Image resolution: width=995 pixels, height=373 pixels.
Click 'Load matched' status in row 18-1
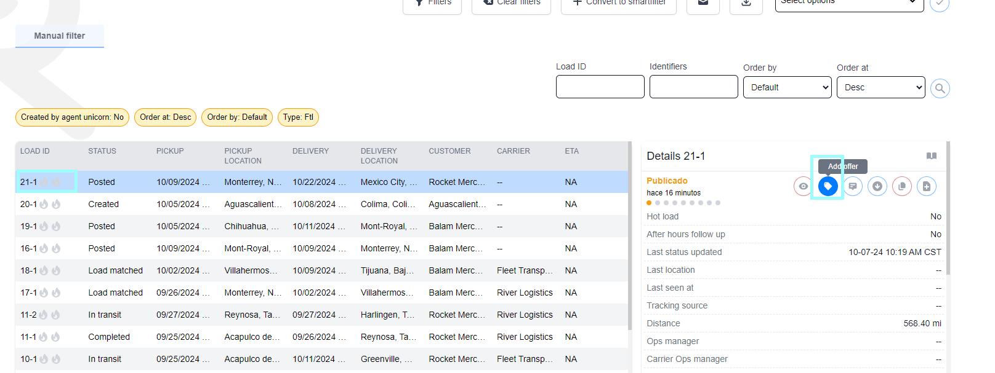click(x=115, y=270)
